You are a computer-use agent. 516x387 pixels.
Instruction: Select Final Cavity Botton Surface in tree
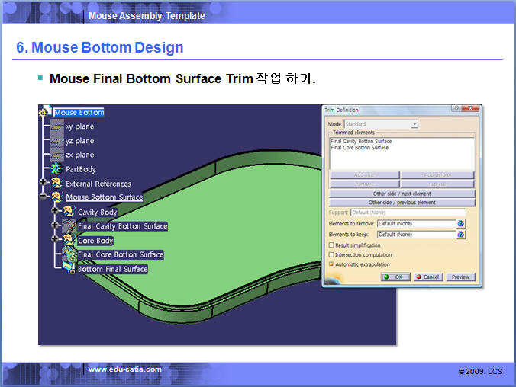[x=122, y=226]
